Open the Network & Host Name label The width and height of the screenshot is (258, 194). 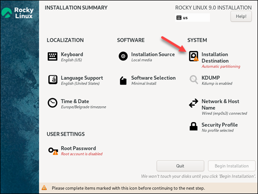tap(220, 105)
